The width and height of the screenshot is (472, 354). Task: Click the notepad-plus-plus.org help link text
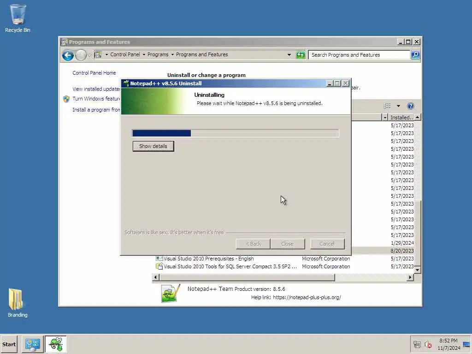[x=307, y=297]
